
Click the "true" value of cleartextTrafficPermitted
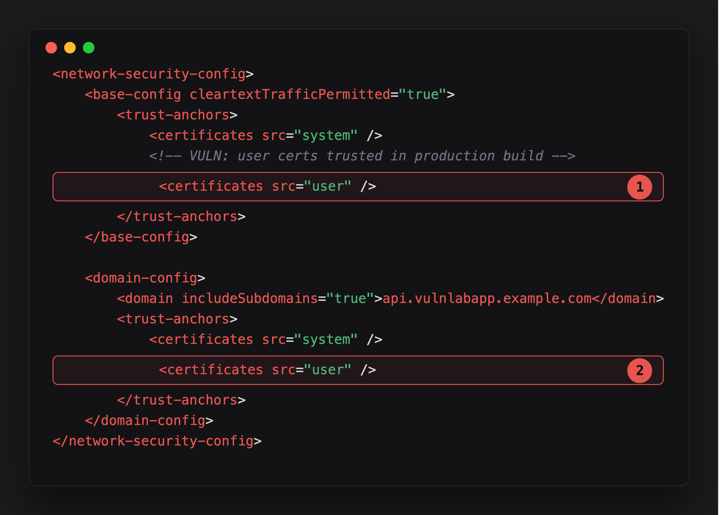pyautogui.click(x=423, y=94)
